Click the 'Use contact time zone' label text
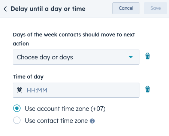This screenshot has width=169, height=136. [56, 121]
